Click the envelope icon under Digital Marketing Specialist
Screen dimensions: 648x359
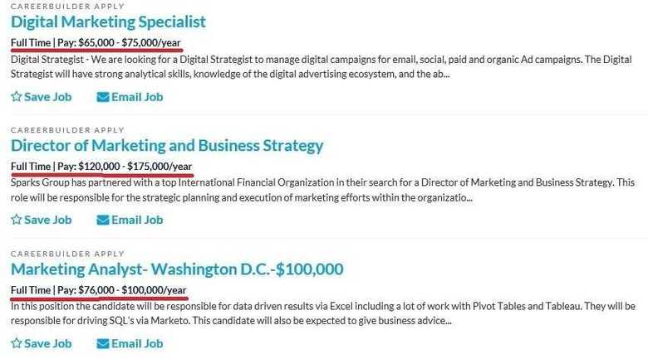point(102,97)
